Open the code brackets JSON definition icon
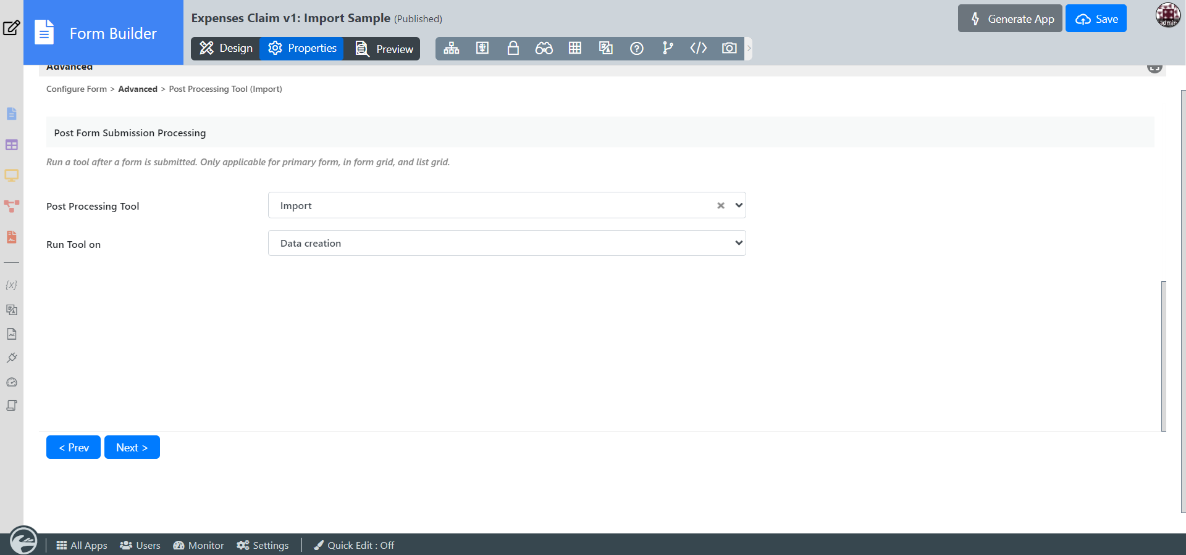The image size is (1186, 555). point(698,48)
